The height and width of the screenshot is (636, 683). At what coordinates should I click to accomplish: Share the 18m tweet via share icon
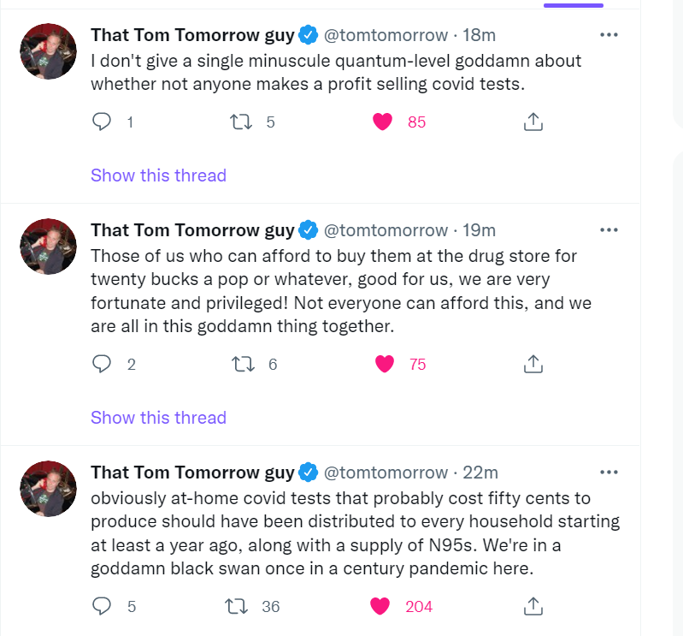point(533,122)
